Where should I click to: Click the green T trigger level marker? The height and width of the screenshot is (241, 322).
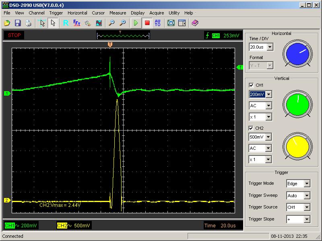click(240, 67)
